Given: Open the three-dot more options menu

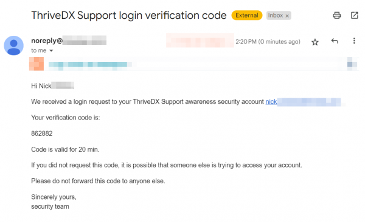Looking at the screenshot, I should coord(354,41).
